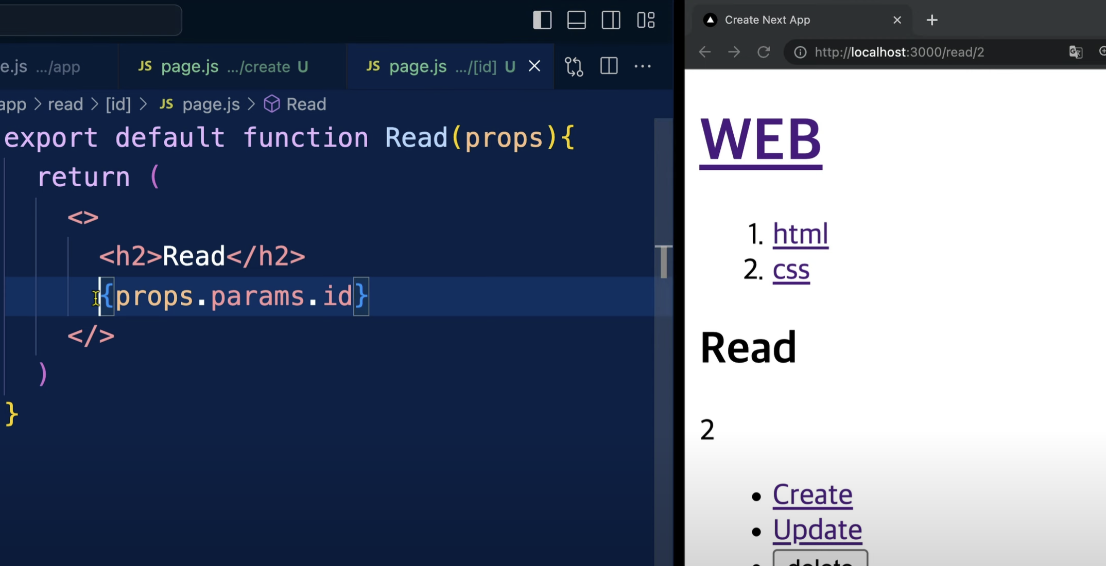1106x566 pixels.
Task: Open editor More Actions ellipsis menu
Action: pyautogui.click(x=643, y=66)
